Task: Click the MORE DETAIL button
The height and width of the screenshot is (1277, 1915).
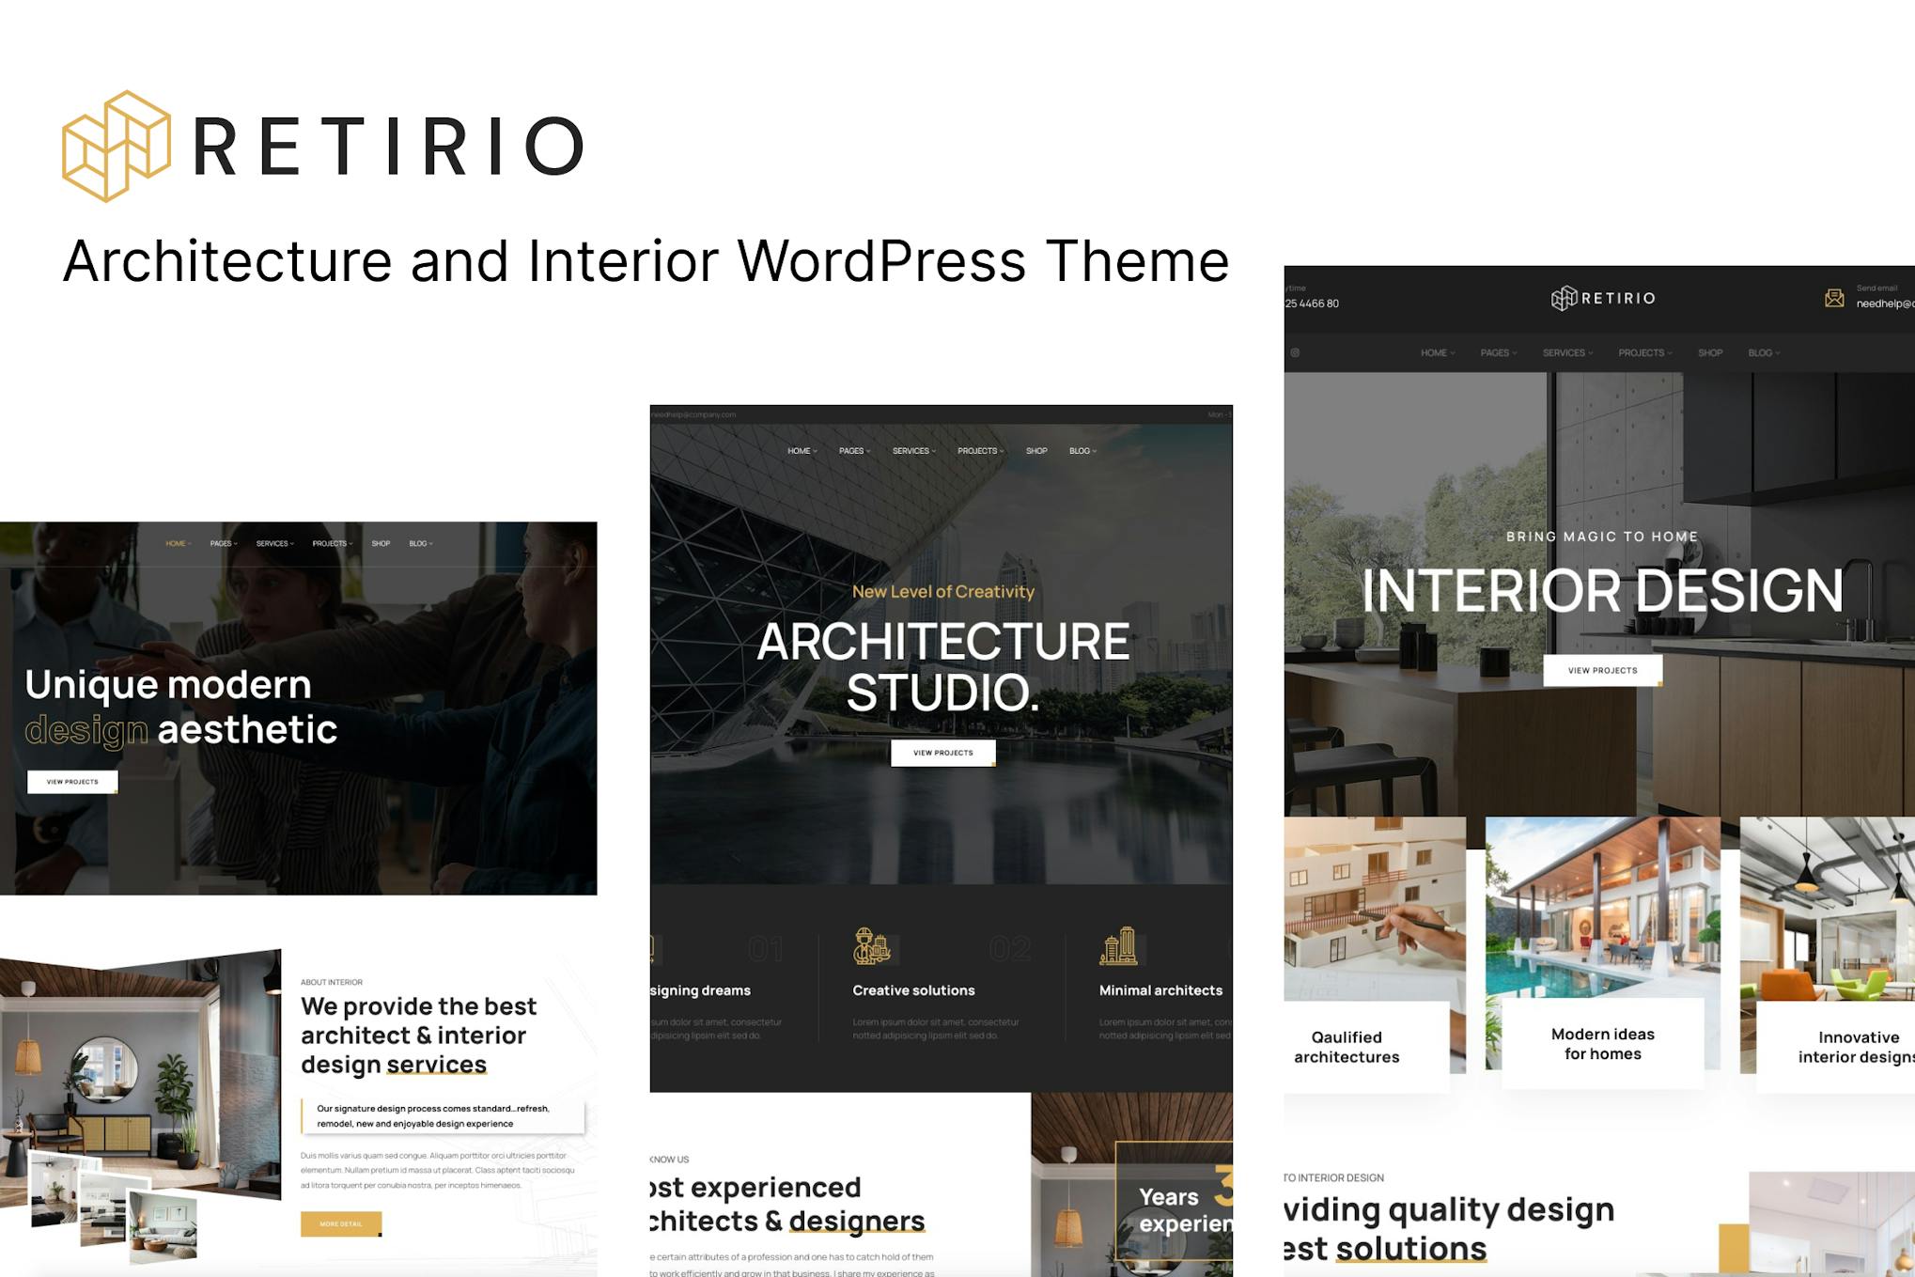Action: (x=340, y=1223)
